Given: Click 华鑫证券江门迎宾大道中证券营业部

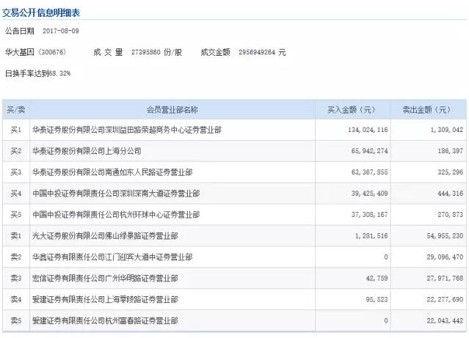Looking at the screenshot, I should tap(112, 257).
